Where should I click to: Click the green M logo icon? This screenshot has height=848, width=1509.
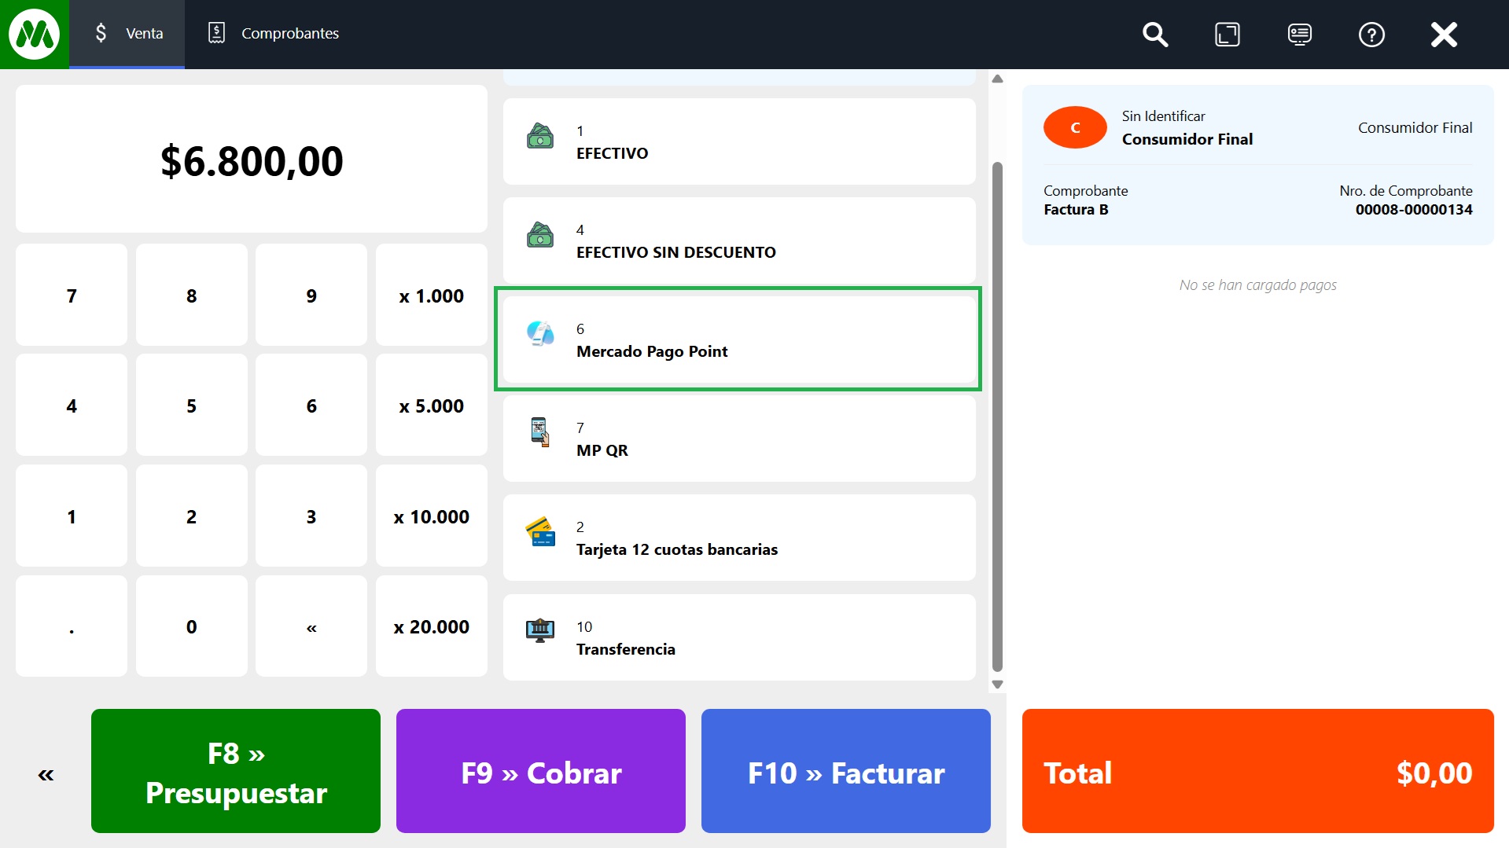click(34, 34)
